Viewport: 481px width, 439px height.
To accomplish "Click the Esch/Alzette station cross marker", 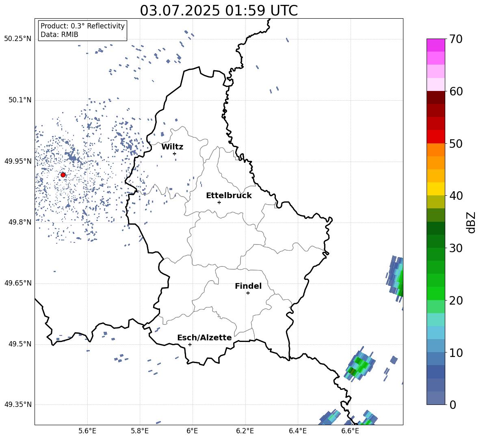I will pyautogui.click(x=190, y=344).
